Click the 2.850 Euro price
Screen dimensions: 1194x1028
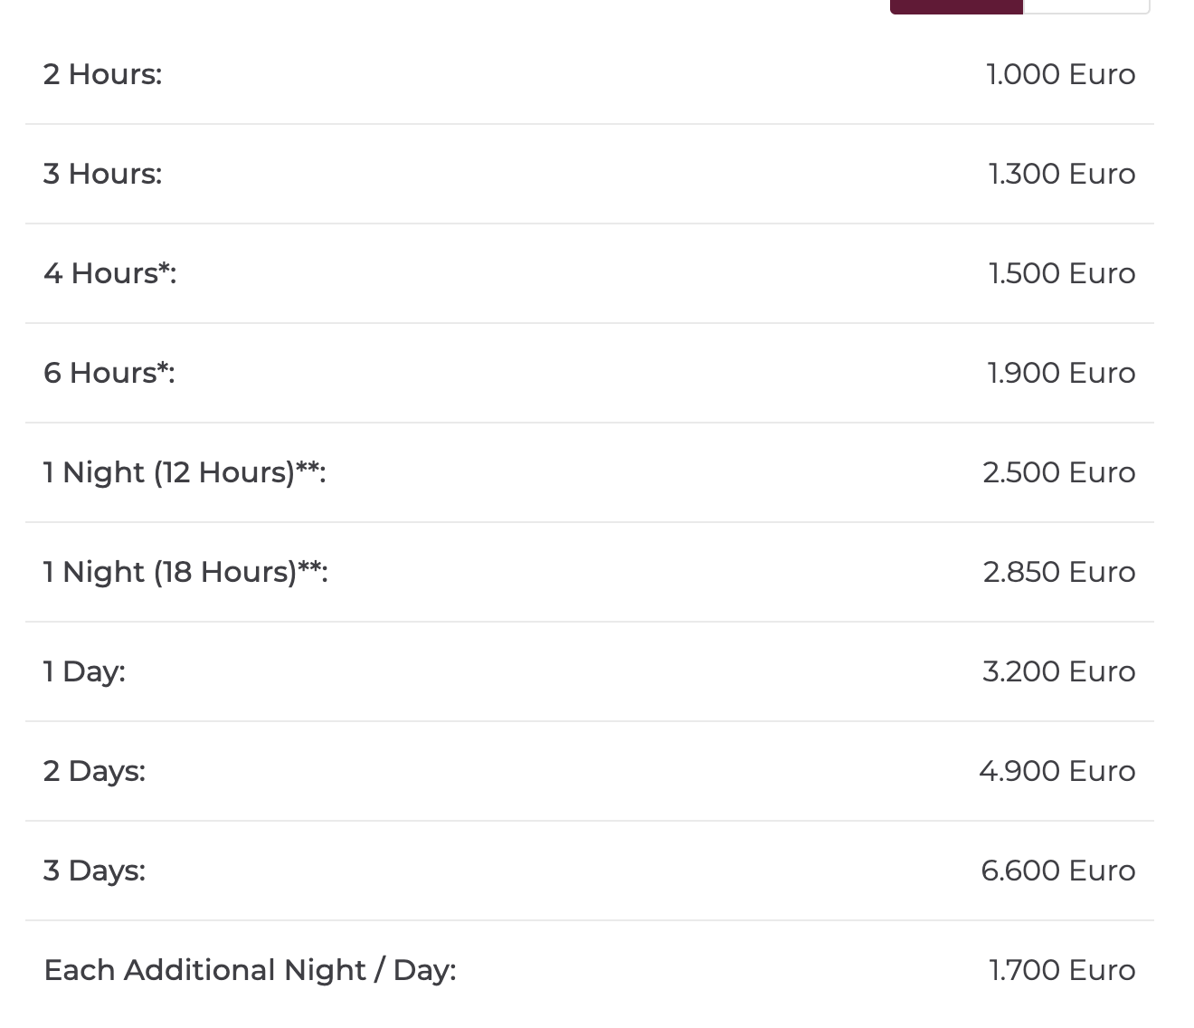pos(1059,572)
